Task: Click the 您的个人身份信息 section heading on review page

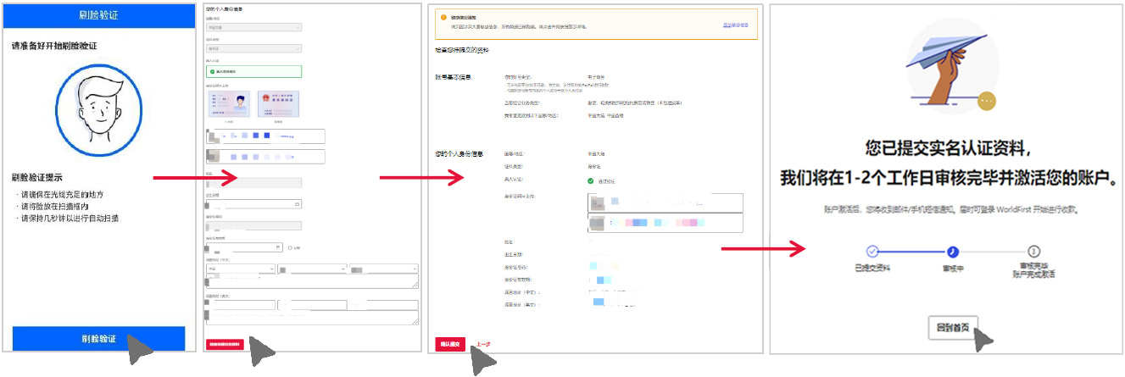Action: pos(459,153)
